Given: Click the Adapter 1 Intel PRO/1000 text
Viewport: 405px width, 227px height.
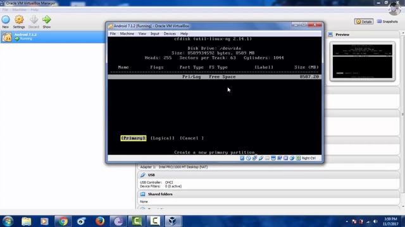Looking at the screenshot, I should (x=174, y=167).
